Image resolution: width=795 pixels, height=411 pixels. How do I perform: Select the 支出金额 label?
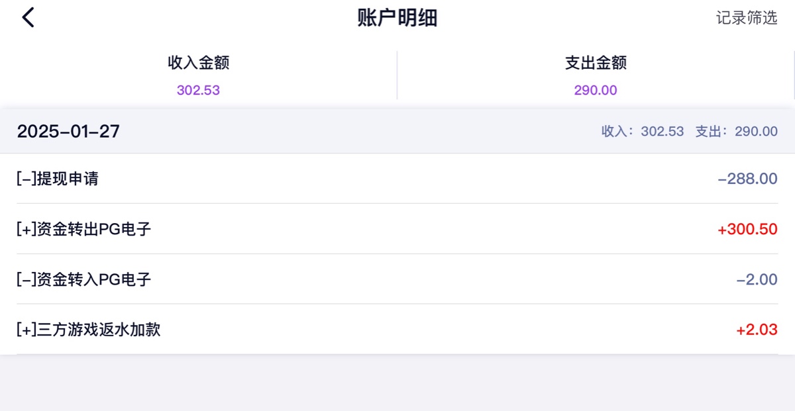click(596, 63)
